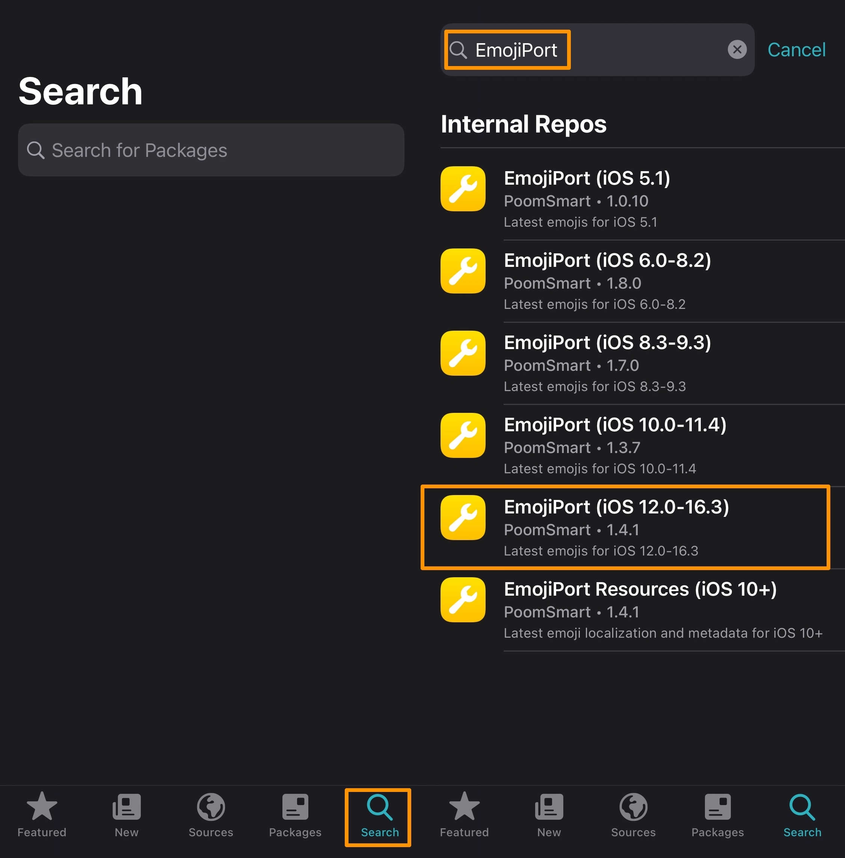The width and height of the screenshot is (845, 858).
Task: Click 'PoomSmart • 1.8.0' version line
Action: pyautogui.click(x=572, y=283)
